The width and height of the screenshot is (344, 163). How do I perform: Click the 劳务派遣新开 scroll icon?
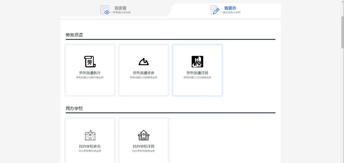[x=90, y=62]
